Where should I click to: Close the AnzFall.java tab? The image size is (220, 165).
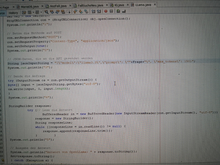click(70, 6)
